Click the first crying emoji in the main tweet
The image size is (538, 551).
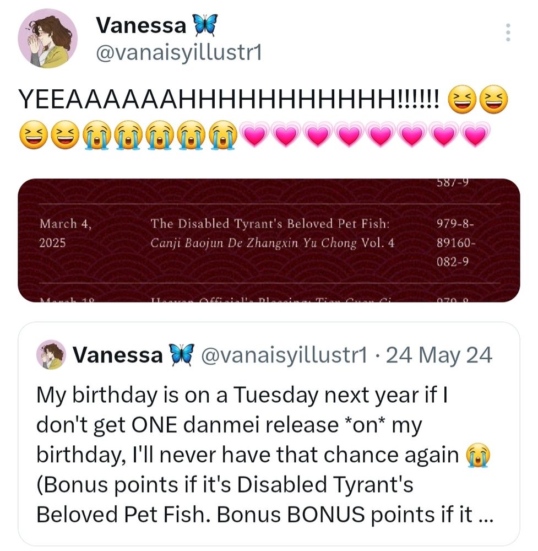pos(96,135)
